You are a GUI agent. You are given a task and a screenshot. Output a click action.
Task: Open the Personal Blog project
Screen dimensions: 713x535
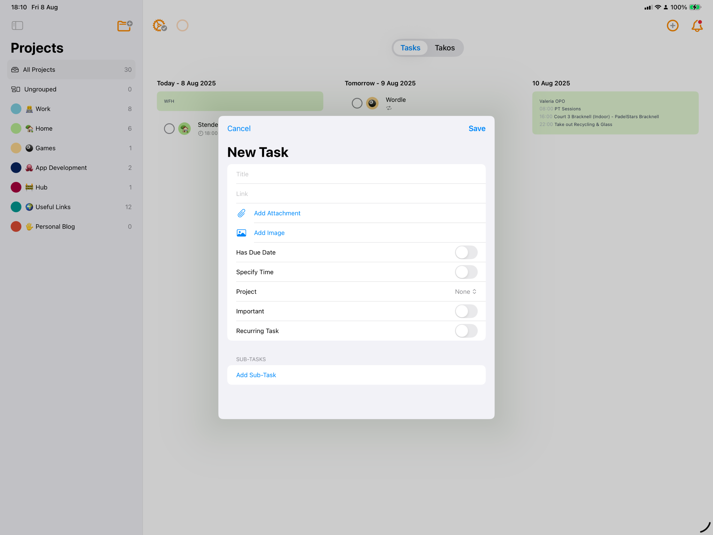tap(71, 227)
